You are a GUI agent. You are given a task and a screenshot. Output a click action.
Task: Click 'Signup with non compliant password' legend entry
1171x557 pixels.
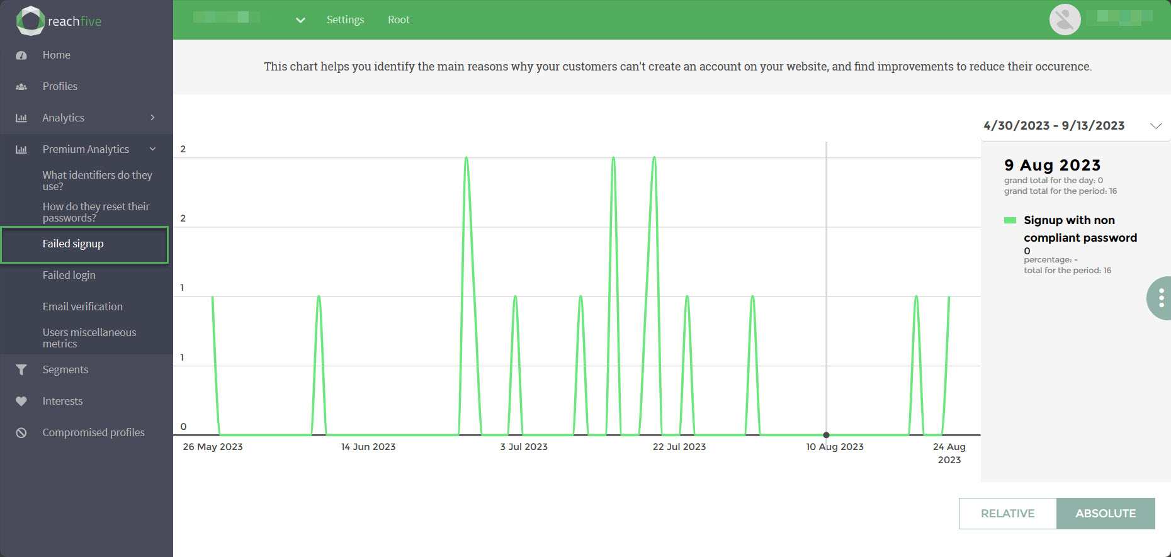1080,229
